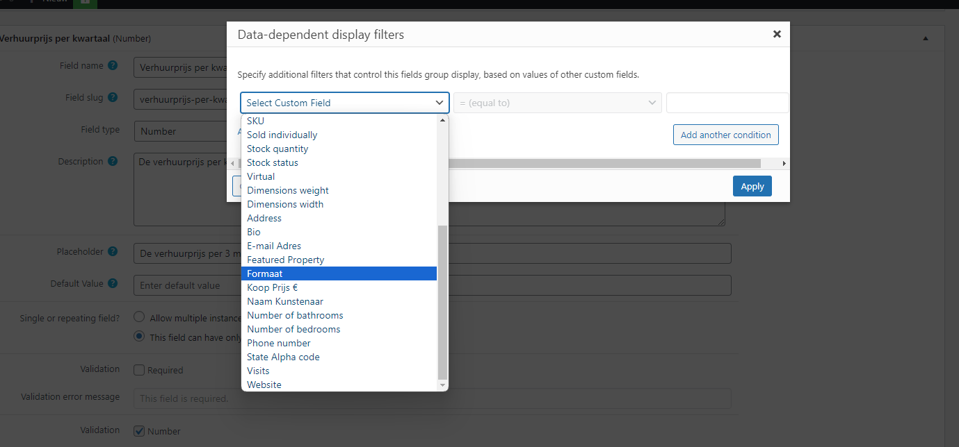Choose 'Number of bedrooms' option
959x447 pixels.
point(339,329)
